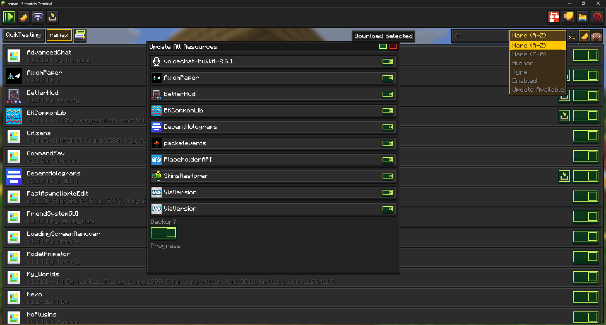The width and height of the screenshot is (606, 325).
Task: Open the yellow folder icon
Action: tap(583, 17)
